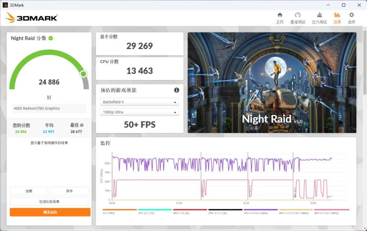Click the 好 rating under the gauge
This screenshot has width=367, height=231.
(x=49, y=97)
